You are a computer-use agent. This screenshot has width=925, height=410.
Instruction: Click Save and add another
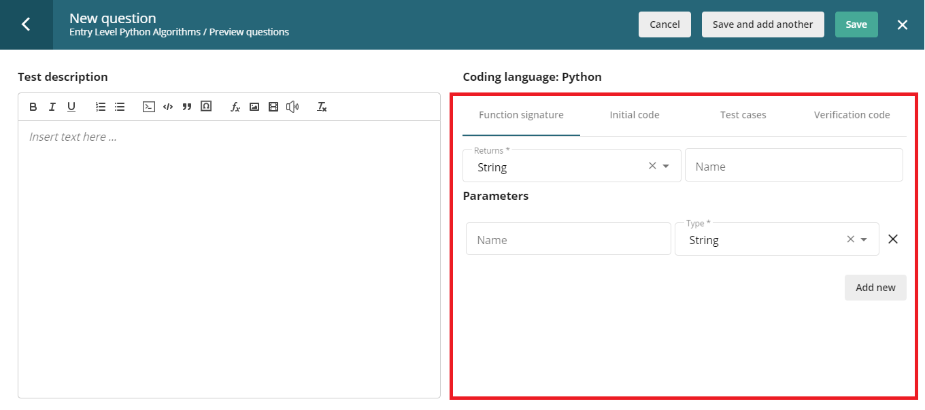[x=763, y=24]
